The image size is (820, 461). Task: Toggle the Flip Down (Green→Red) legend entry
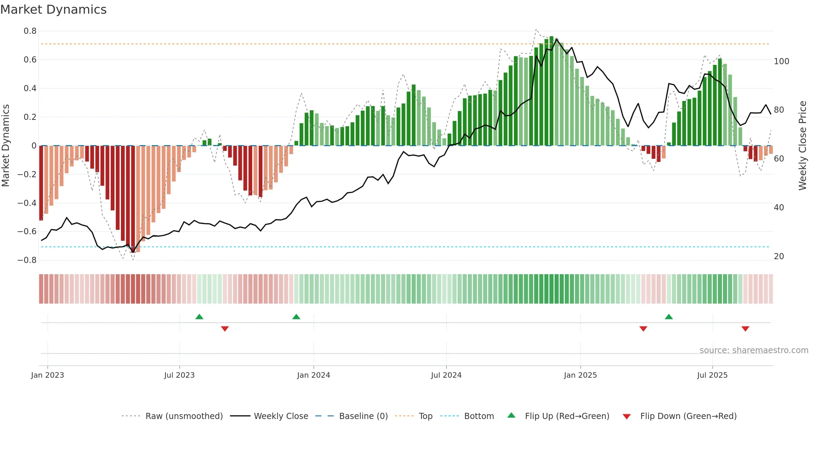(679, 416)
